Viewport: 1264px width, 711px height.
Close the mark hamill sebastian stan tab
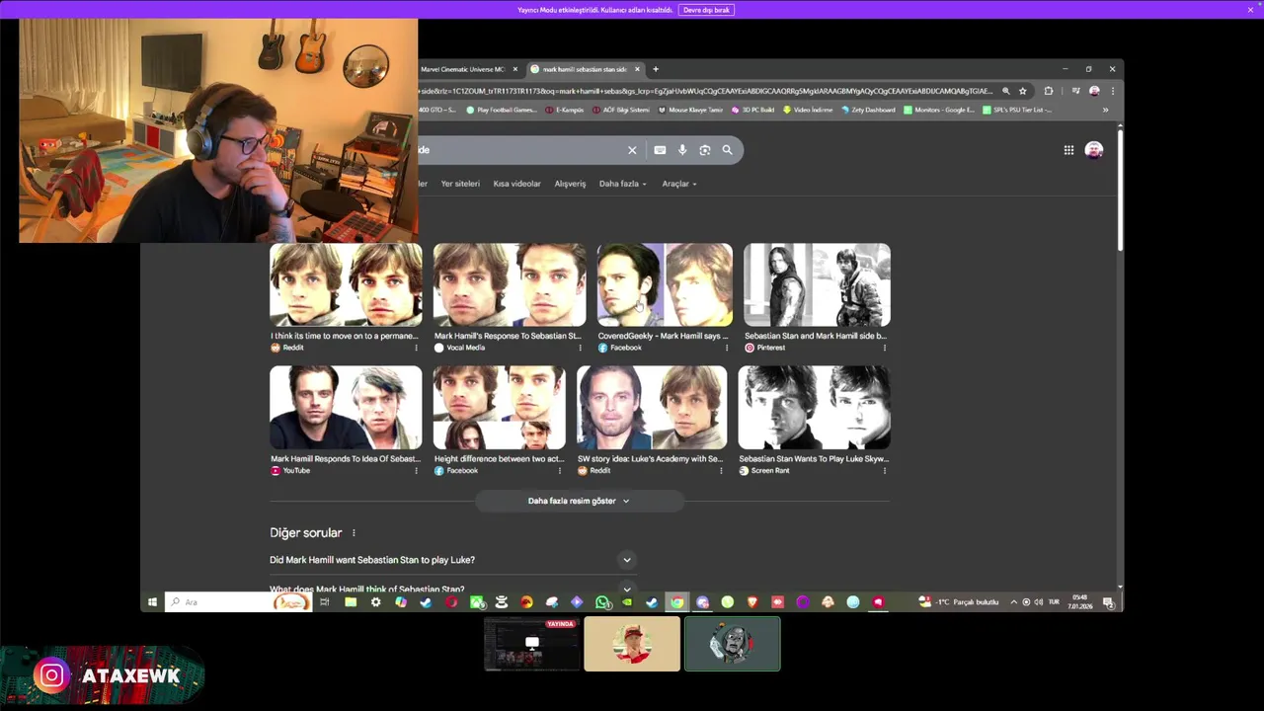[x=637, y=69]
